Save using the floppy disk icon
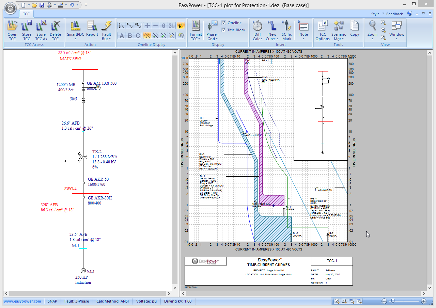This screenshot has width=436, height=308. pos(42,5)
